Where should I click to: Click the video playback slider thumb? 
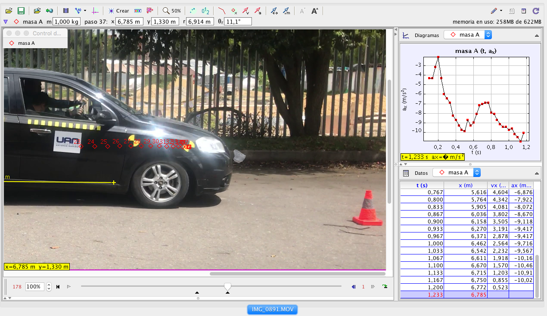coord(227,286)
